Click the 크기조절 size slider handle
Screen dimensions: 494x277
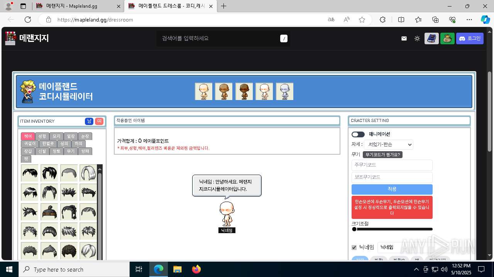pos(354,229)
